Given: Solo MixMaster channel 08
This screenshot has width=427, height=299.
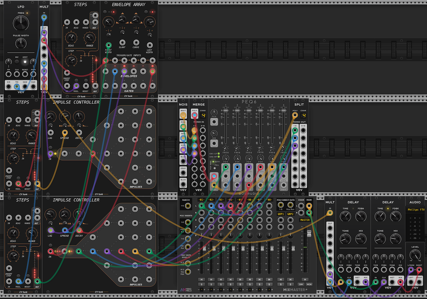Looking at the screenshot, I should point(269,284).
